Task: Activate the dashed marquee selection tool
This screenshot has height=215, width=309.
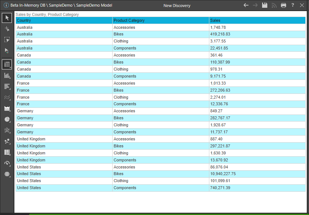Action: 7,40
